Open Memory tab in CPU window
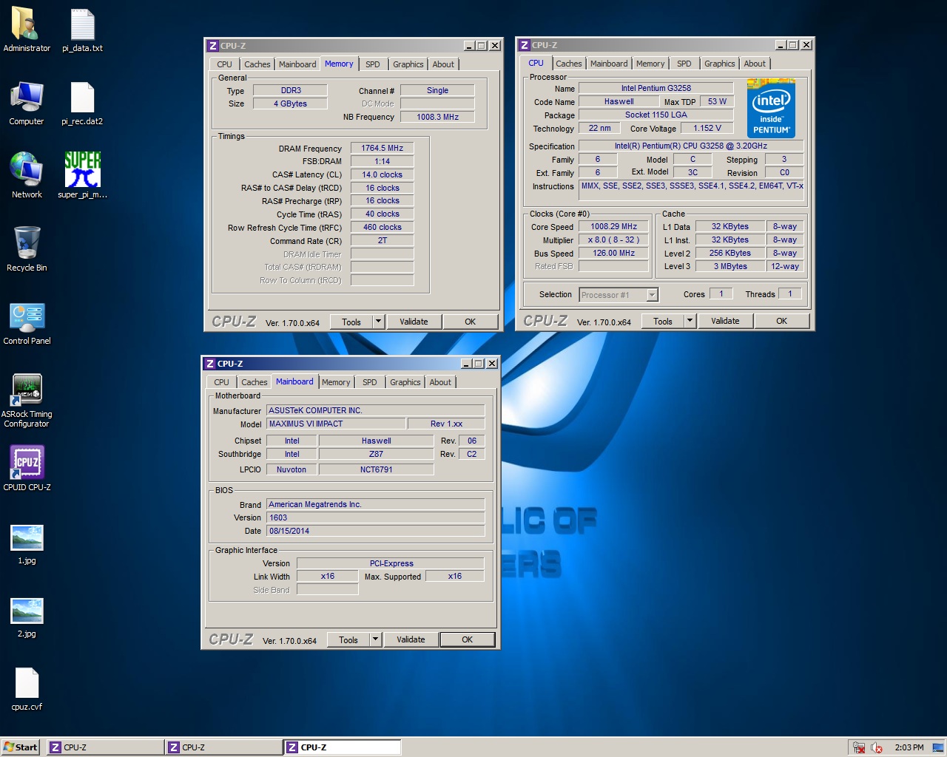Screen dimensions: 947x757 click(650, 64)
